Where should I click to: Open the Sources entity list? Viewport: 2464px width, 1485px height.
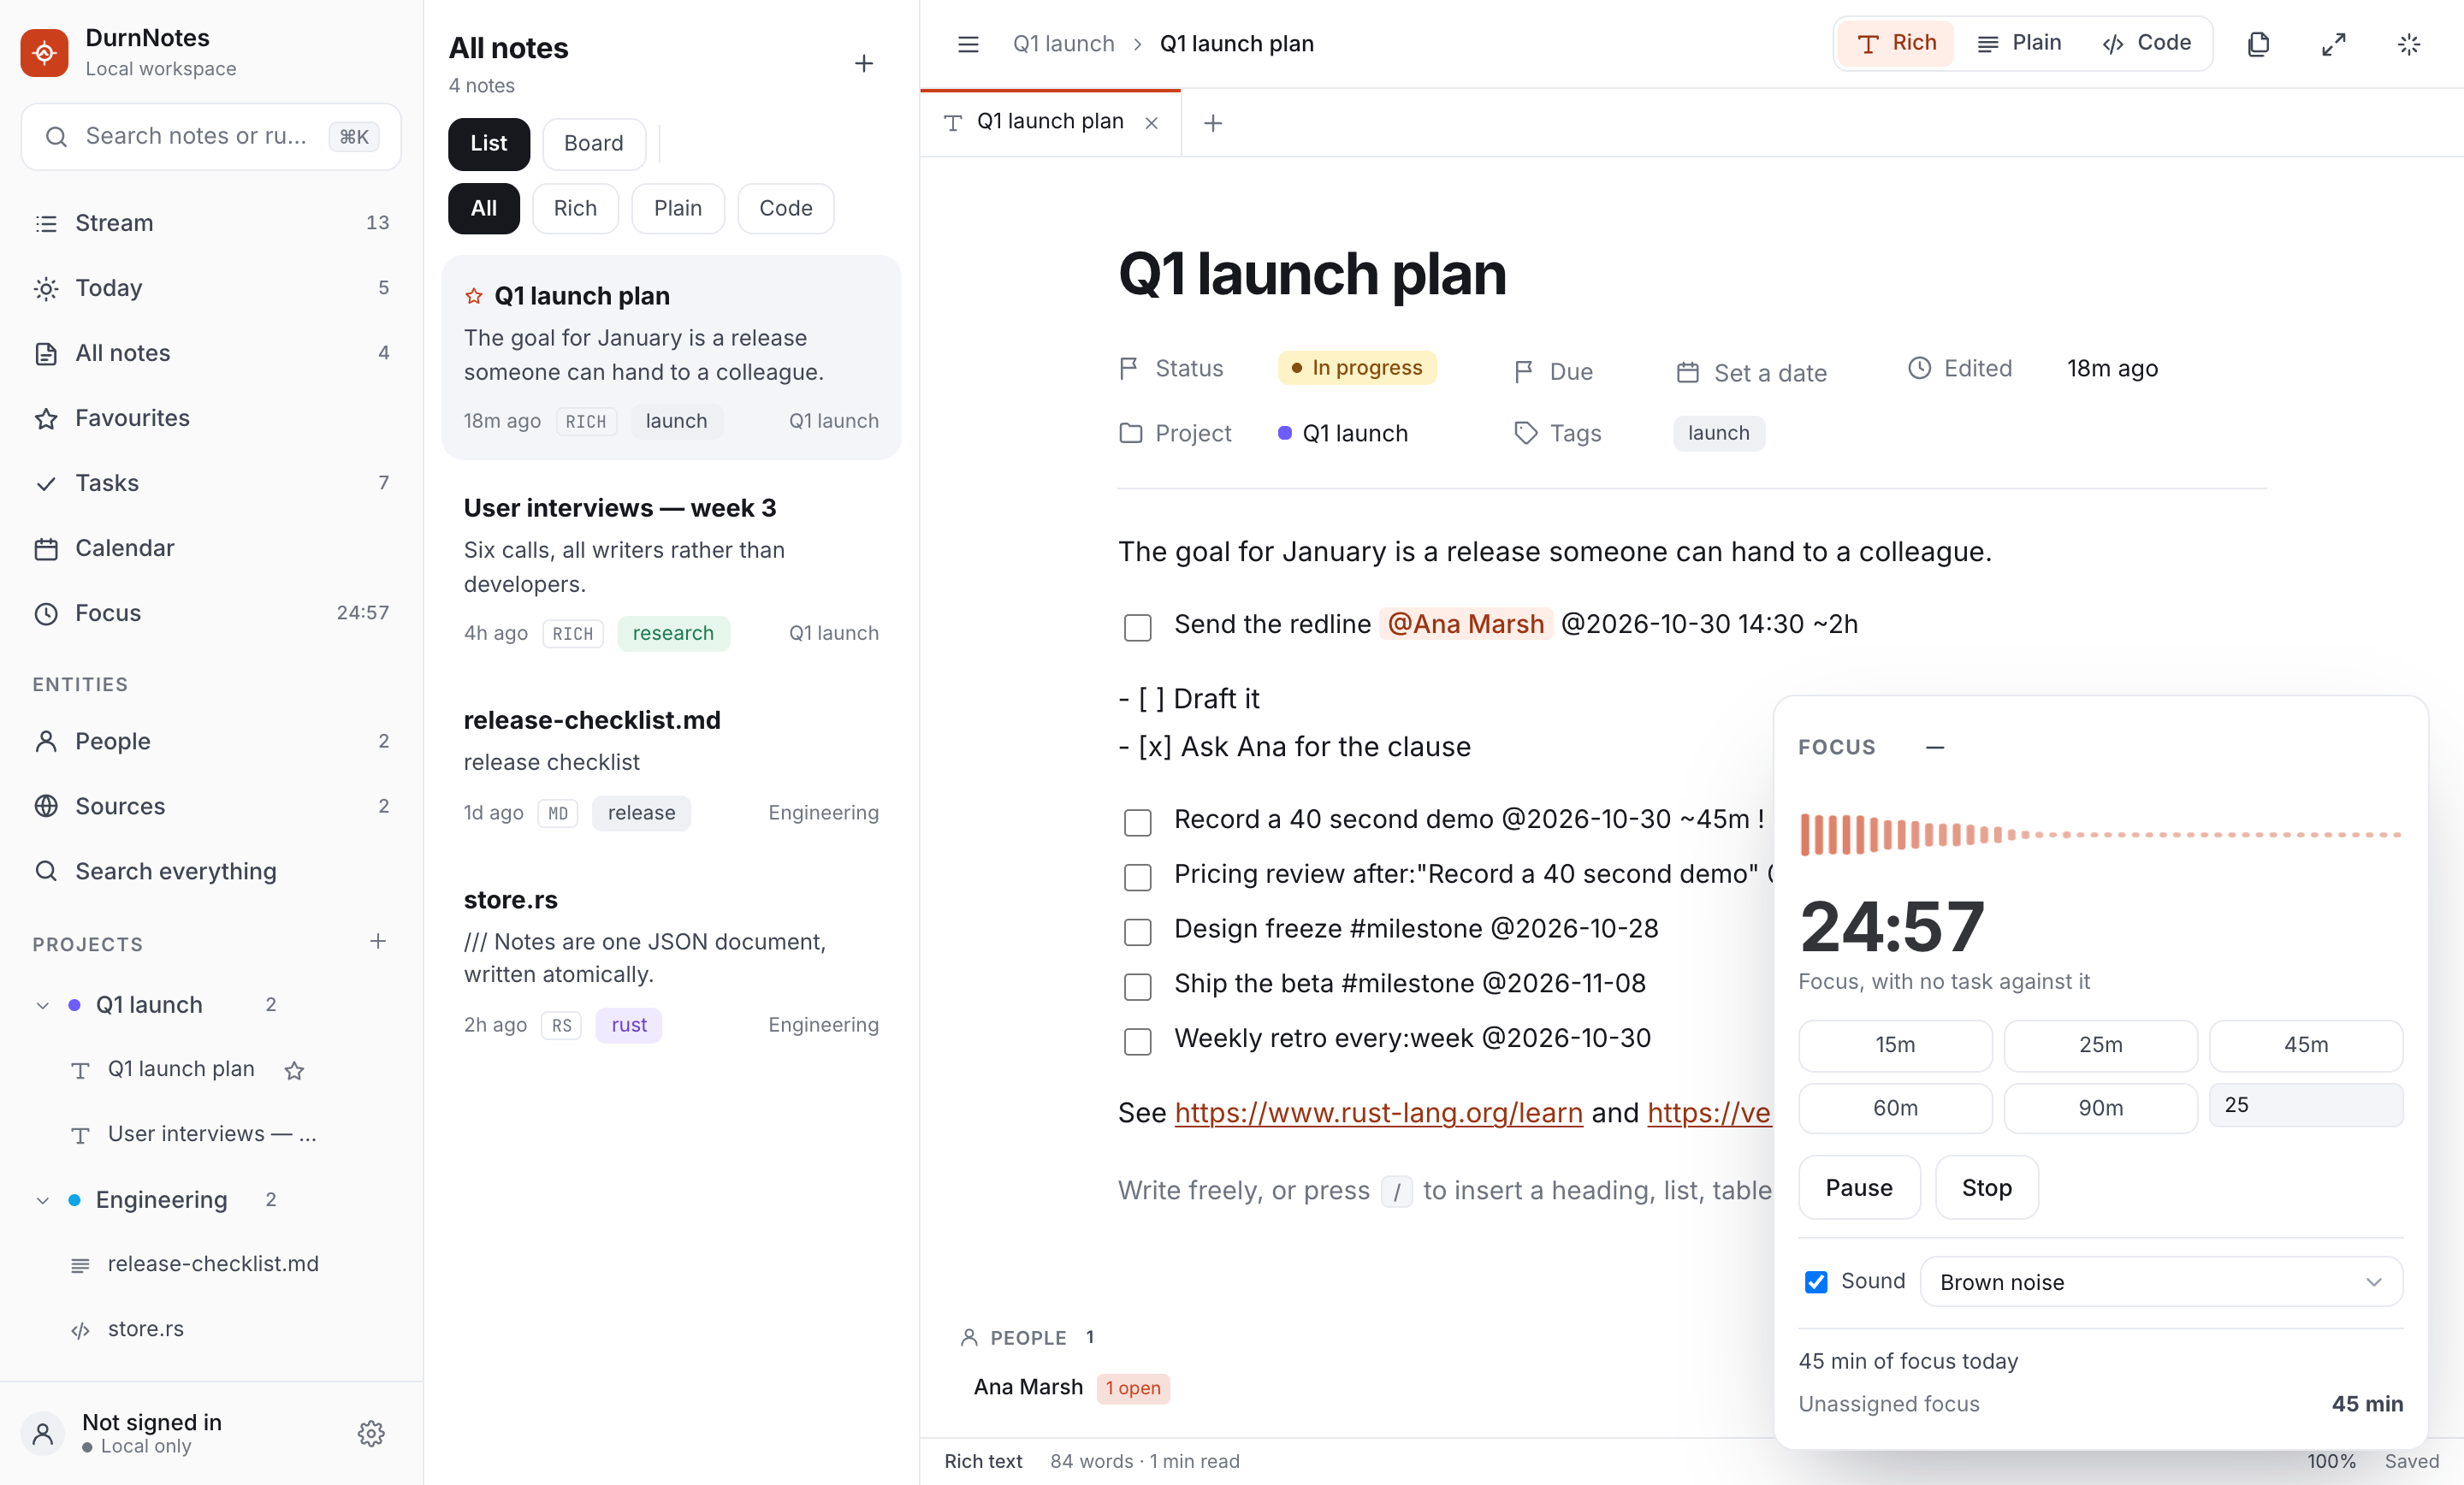click(x=211, y=805)
